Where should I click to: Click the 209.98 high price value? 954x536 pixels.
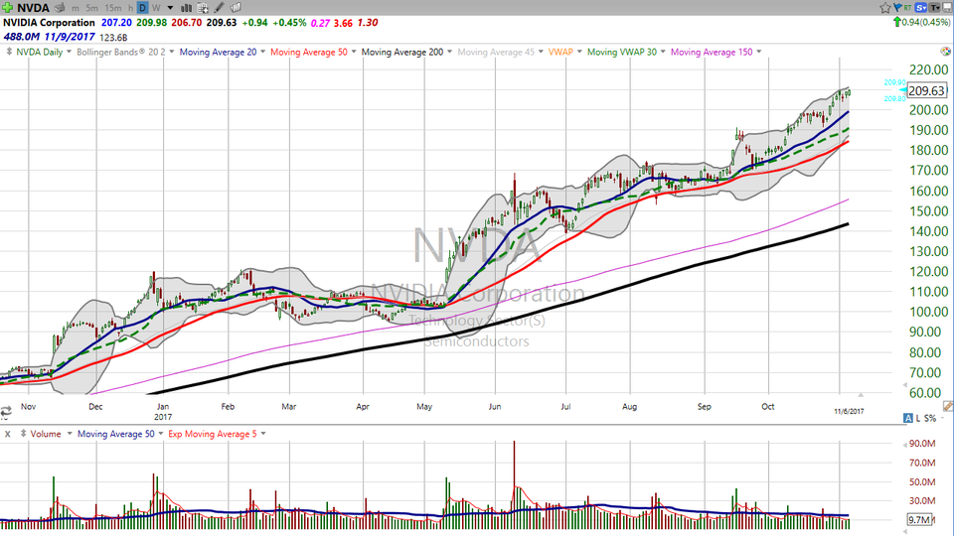click(151, 23)
